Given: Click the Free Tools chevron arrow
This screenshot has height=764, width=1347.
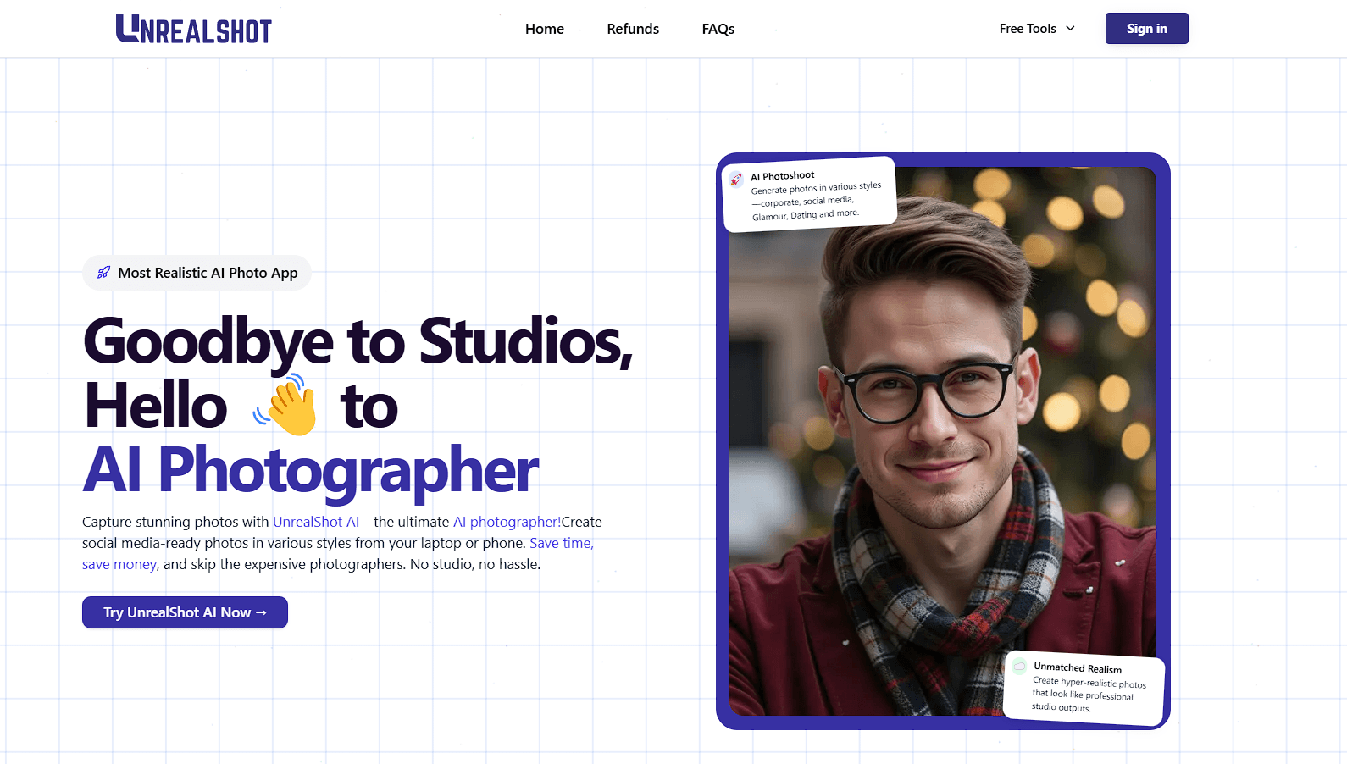Looking at the screenshot, I should pos(1070,29).
